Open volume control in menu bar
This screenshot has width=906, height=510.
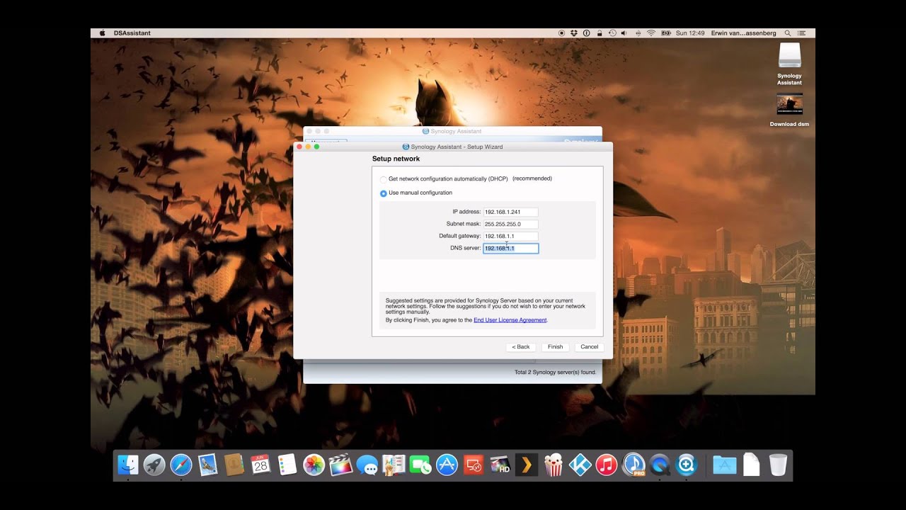tap(625, 33)
